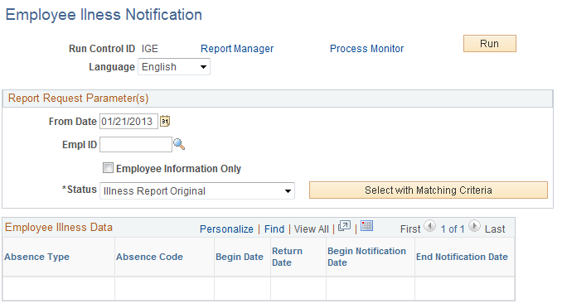
Task: Click the 1 of 1 row counter
Action: click(453, 229)
